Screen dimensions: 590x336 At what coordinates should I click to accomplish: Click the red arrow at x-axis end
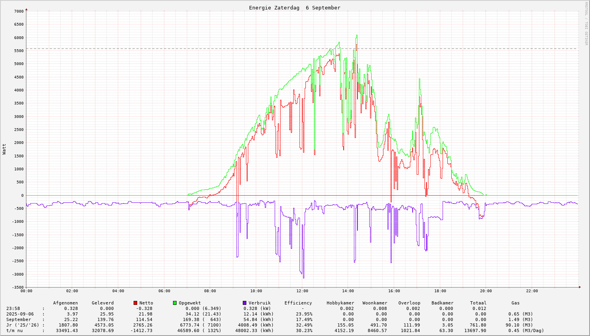580,287
